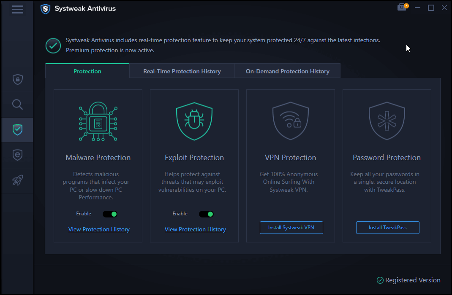Switch to Real-Time Protection History tab
The width and height of the screenshot is (452, 295).
coord(182,71)
